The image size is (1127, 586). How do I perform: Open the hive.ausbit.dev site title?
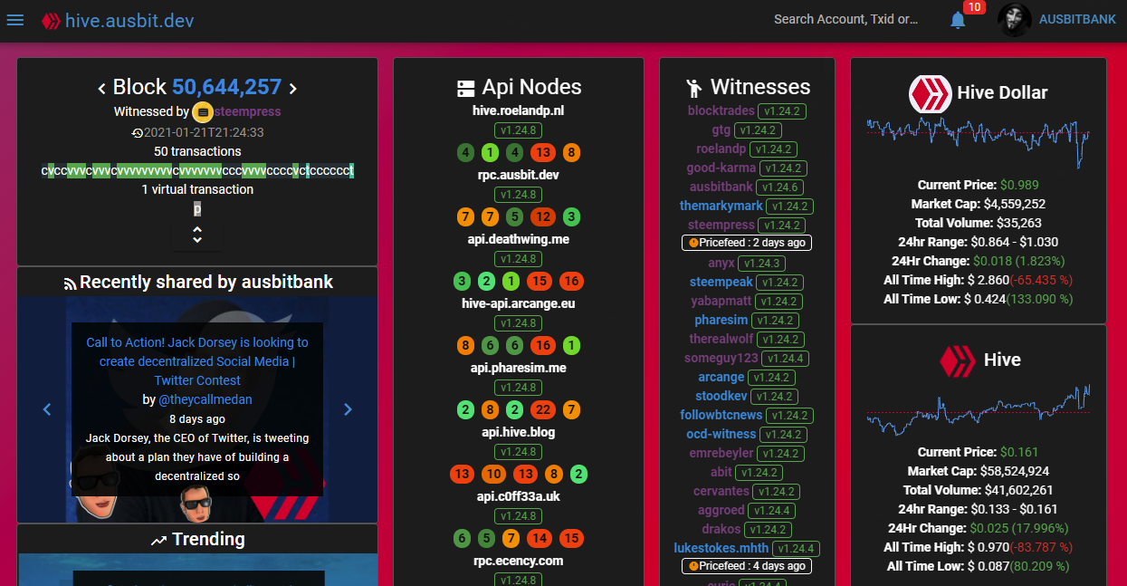coord(129,20)
